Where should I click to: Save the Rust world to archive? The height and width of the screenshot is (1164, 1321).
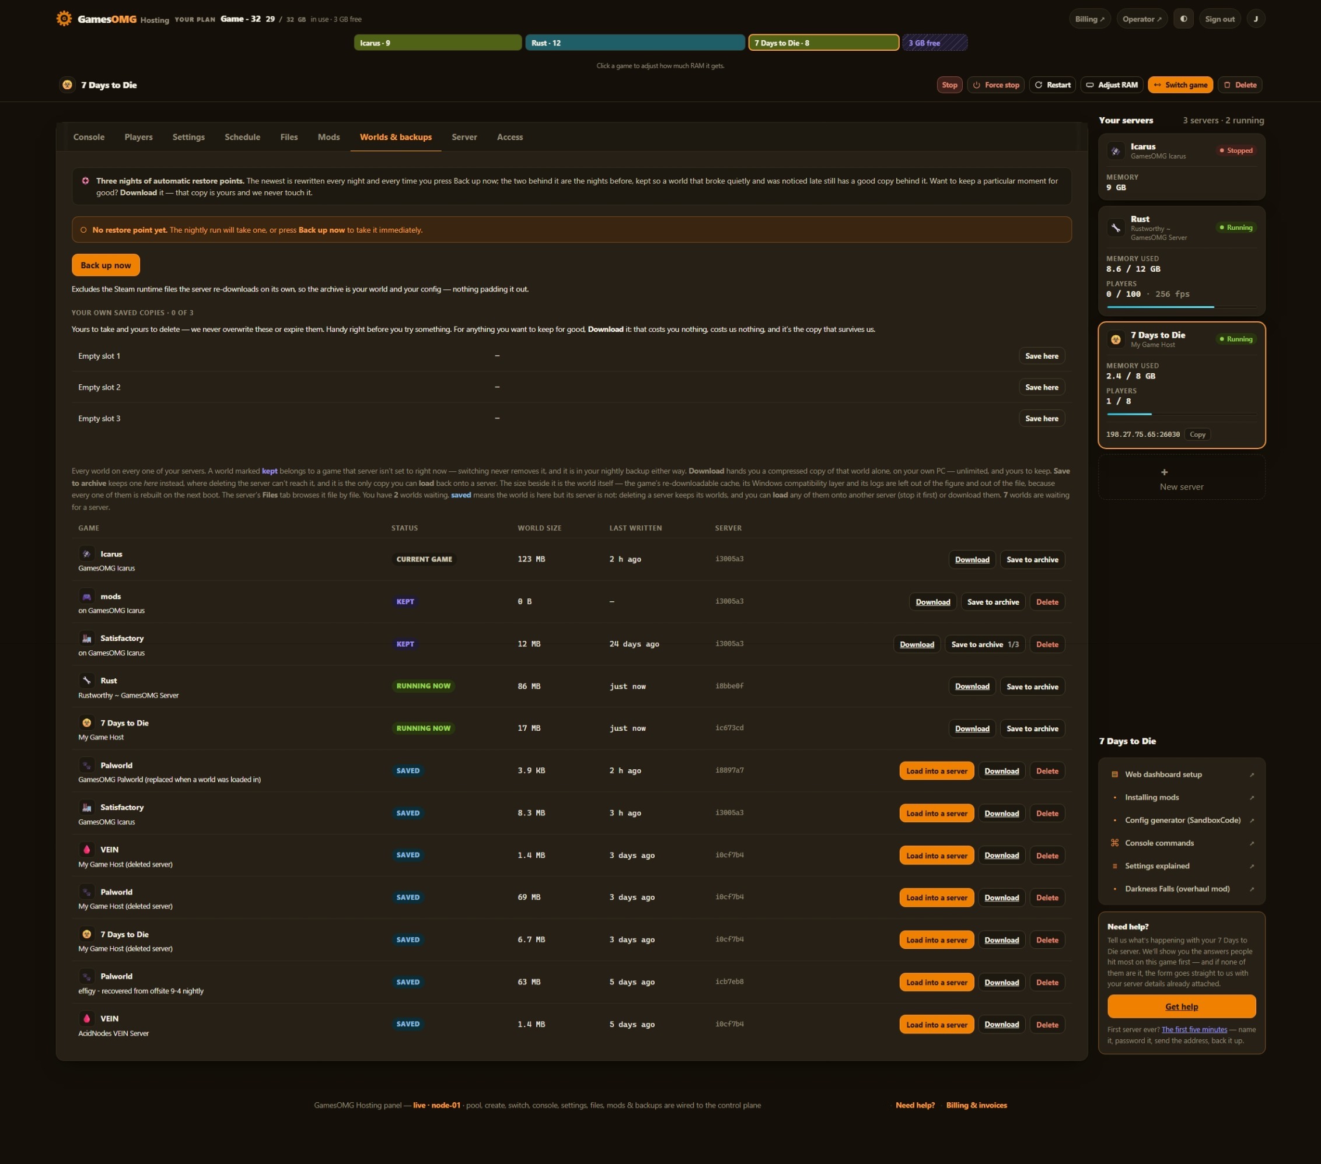click(1032, 686)
